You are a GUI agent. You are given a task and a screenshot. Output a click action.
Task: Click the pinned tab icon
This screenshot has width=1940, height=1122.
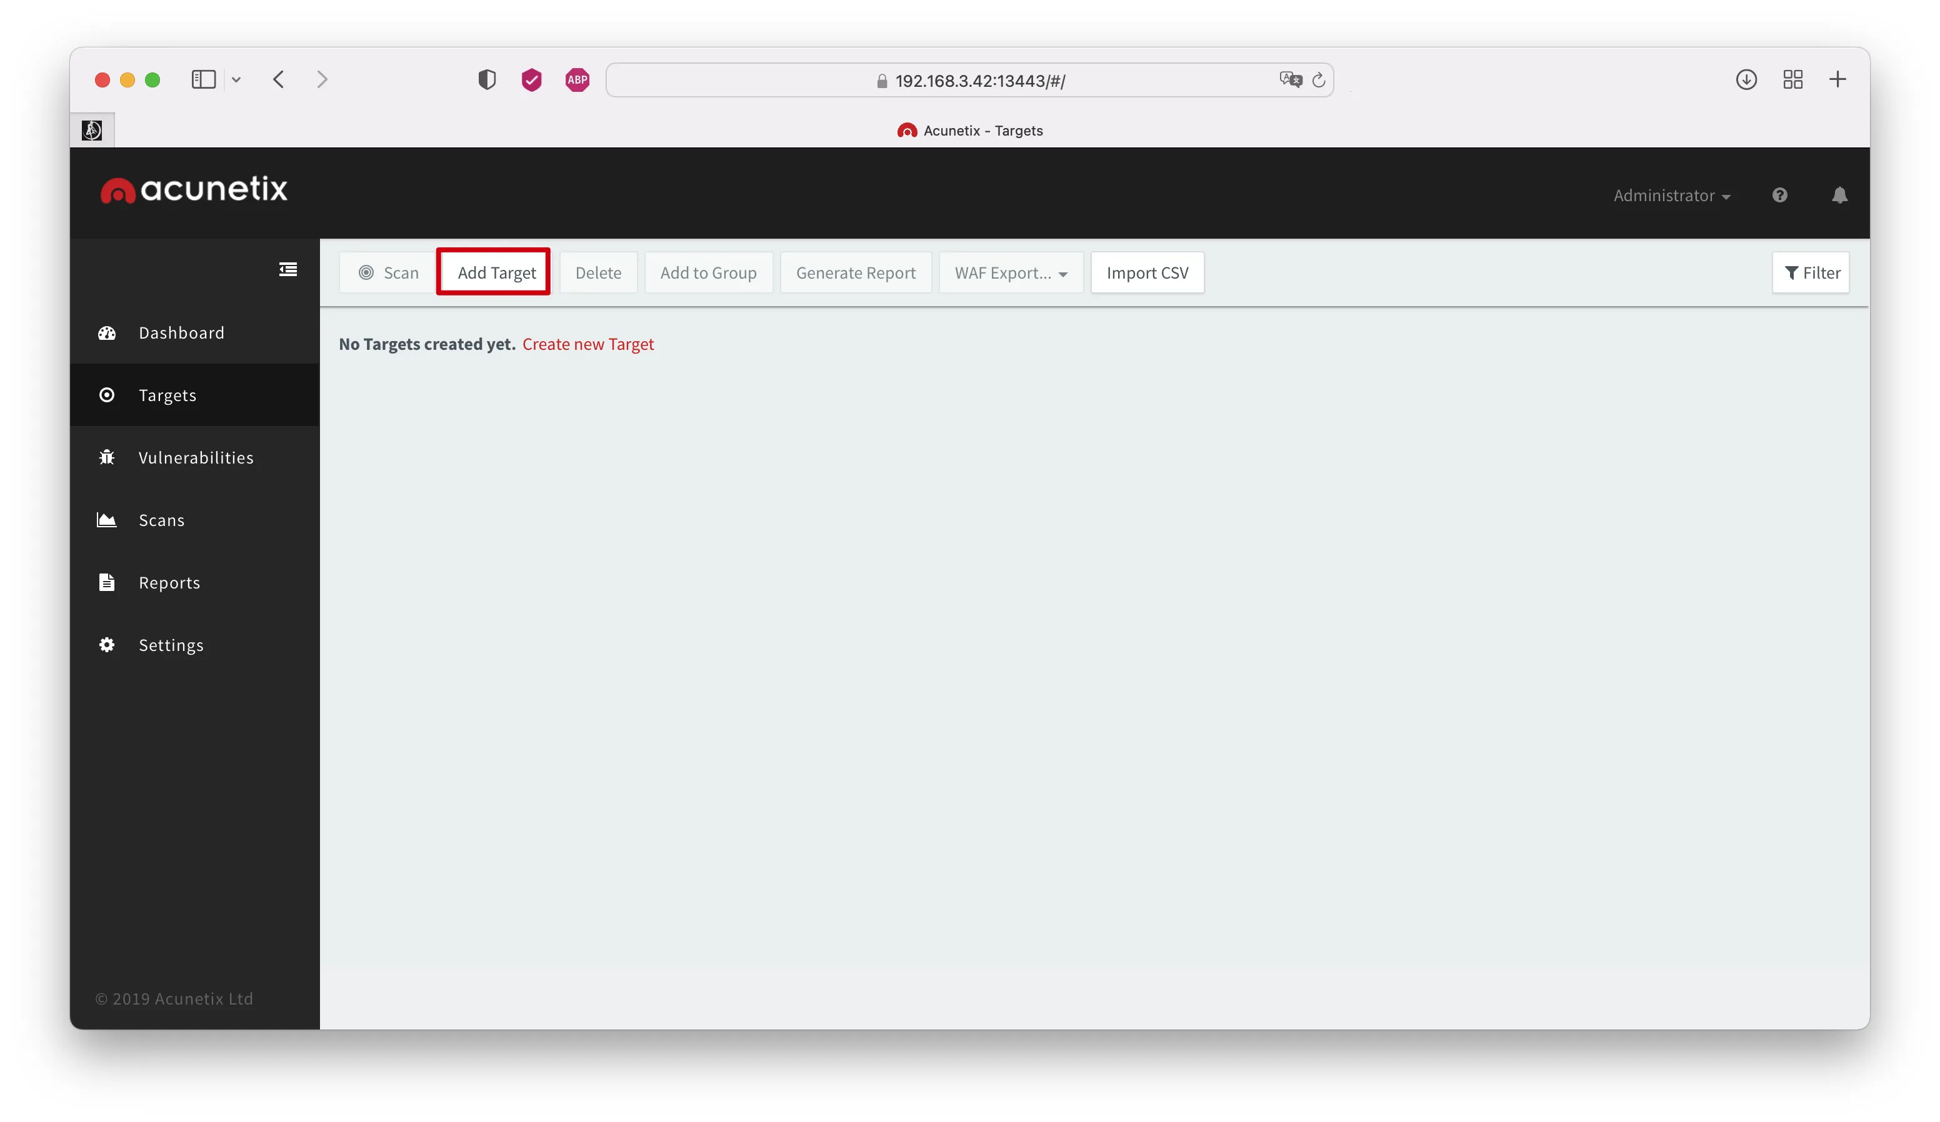click(92, 131)
